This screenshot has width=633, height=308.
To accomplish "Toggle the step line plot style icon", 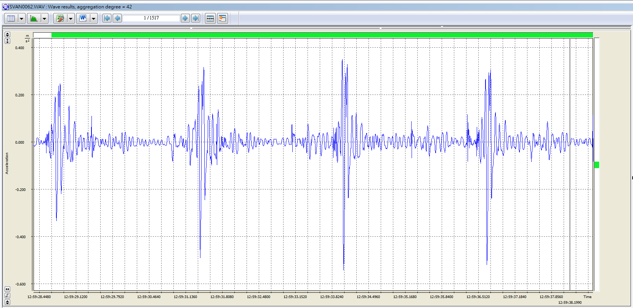I will pos(7,295).
